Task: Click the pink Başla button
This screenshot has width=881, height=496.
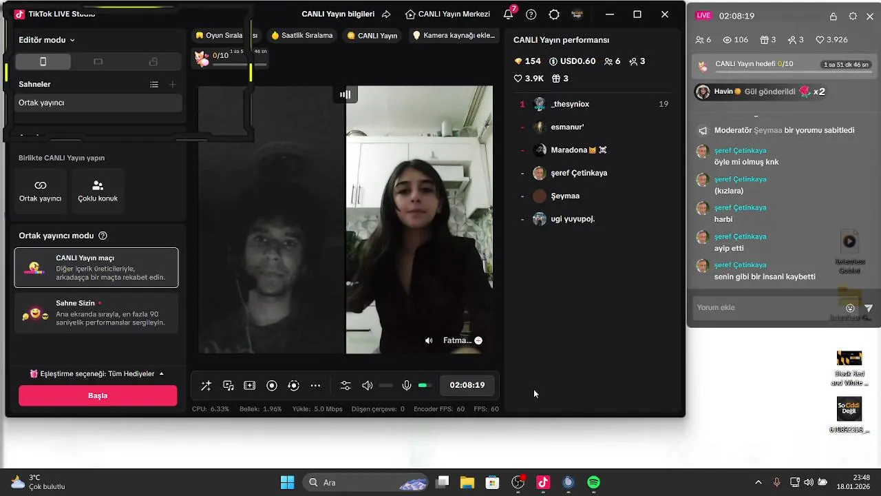Action: 98,395
